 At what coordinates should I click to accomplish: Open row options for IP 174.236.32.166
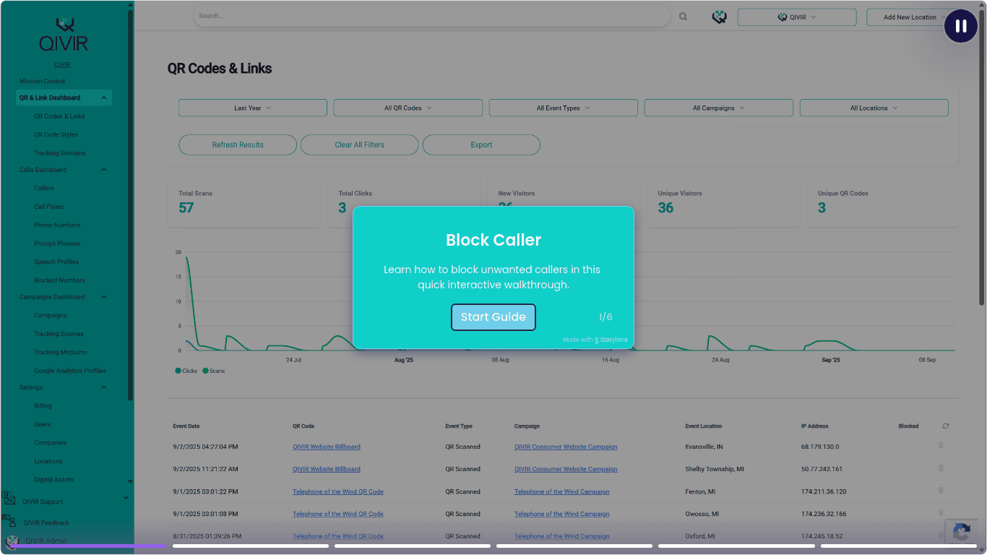[941, 513]
